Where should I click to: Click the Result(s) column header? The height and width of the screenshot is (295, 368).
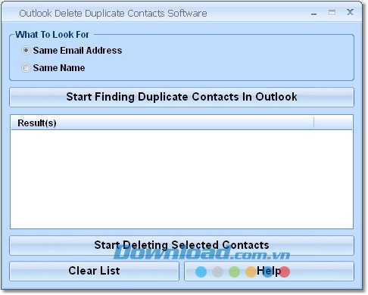click(x=162, y=123)
